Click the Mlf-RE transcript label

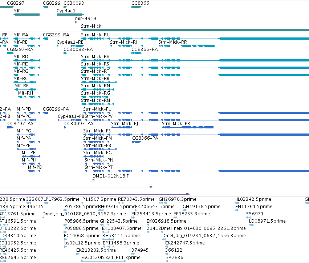tap(21, 64)
